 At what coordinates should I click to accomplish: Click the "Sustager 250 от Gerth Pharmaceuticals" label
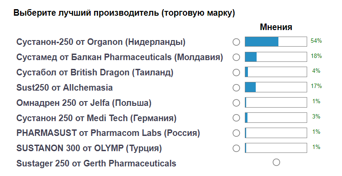[x=96, y=163]
